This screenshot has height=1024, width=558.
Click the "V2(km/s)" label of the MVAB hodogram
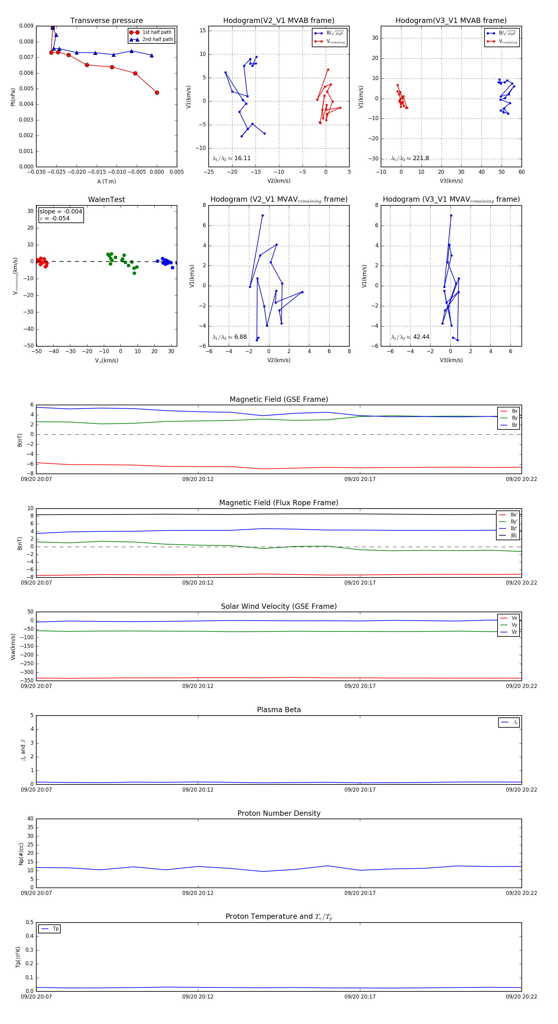[279, 181]
